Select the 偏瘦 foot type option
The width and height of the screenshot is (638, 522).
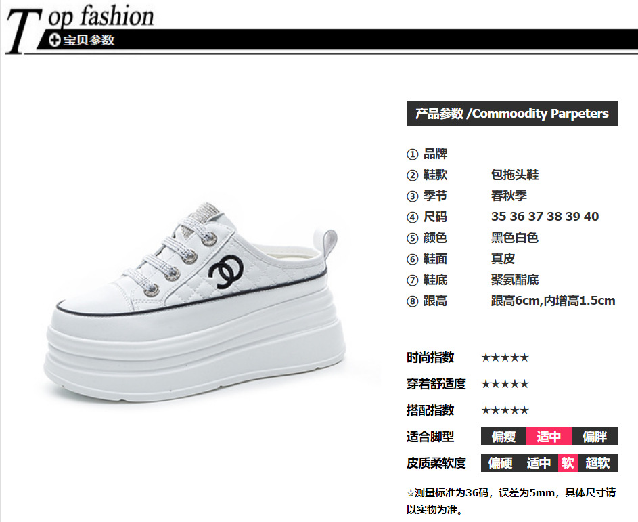tap(504, 437)
